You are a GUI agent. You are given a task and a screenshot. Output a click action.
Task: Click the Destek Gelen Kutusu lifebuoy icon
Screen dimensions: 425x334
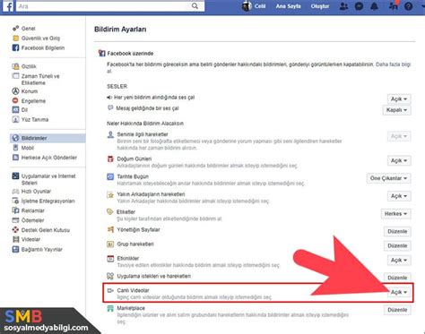point(15,230)
